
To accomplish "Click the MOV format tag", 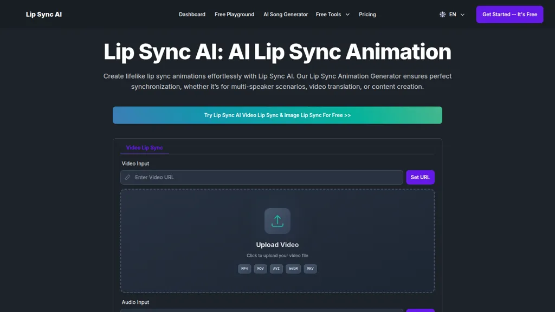I will (x=260, y=269).
